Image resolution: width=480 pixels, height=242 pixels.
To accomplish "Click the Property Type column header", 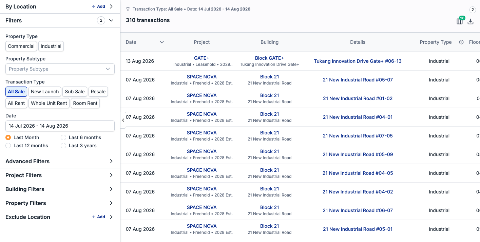I will 436,42.
